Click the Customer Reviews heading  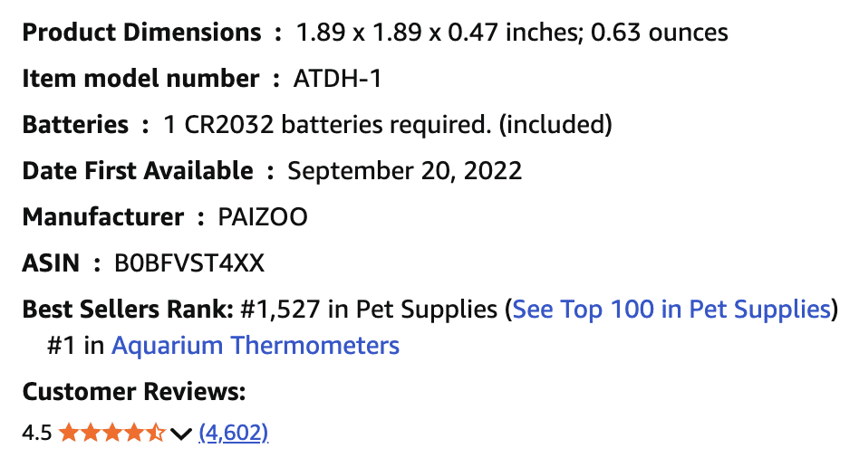click(x=134, y=392)
